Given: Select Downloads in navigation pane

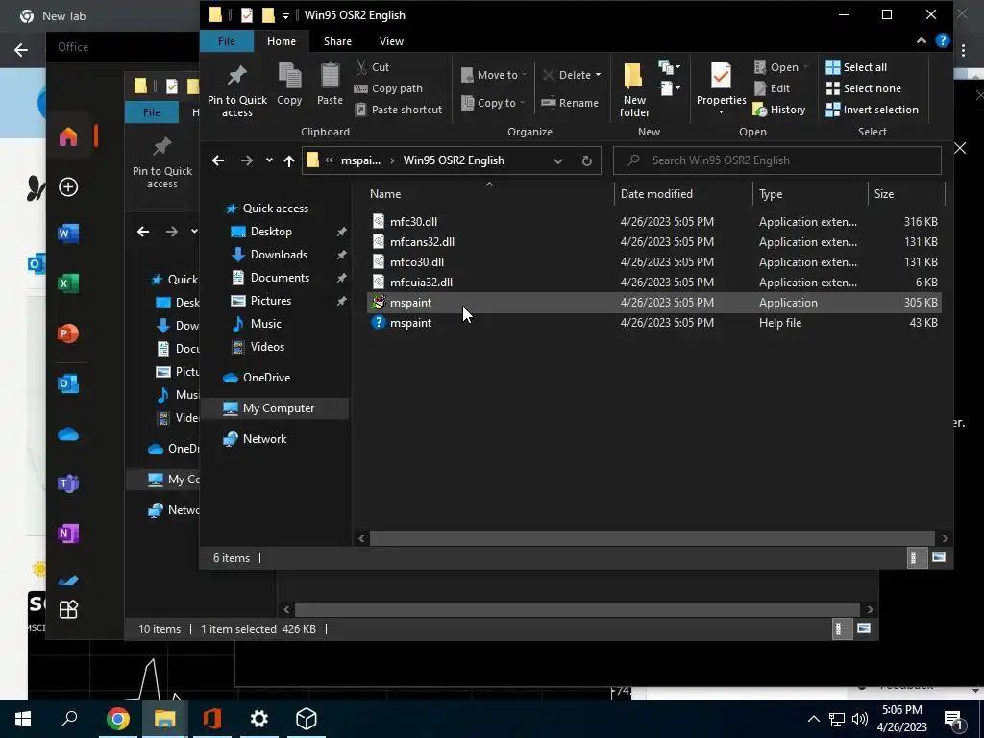Looking at the screenshot, I should click(x=279, y=255).
